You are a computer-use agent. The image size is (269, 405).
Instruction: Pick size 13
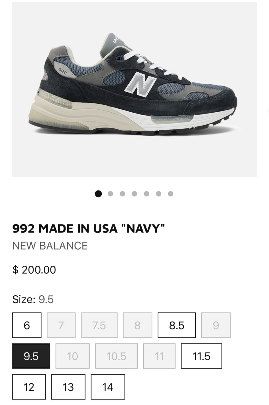[x=68, y=387]
